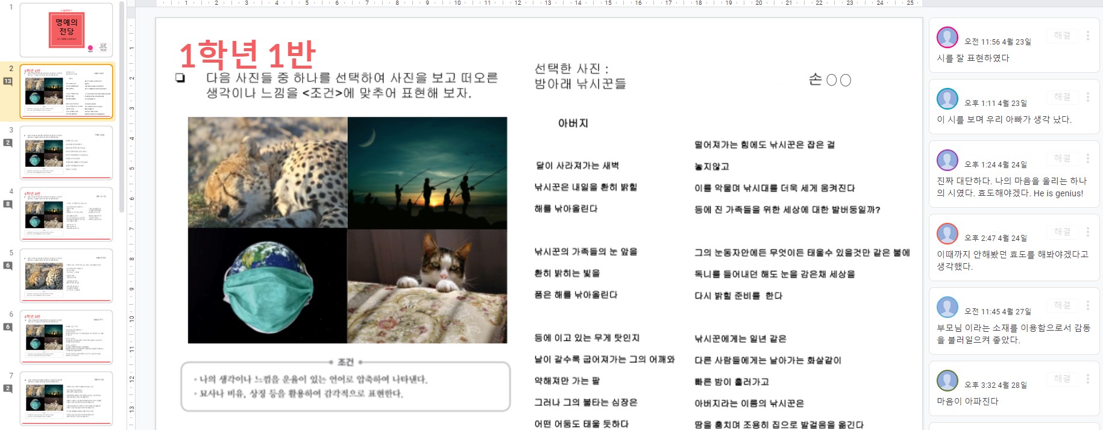The image size is (1103, 430).
Task: Open more options for 오후 1:24 4월 24일 comment
Action: pos(1088,158)
